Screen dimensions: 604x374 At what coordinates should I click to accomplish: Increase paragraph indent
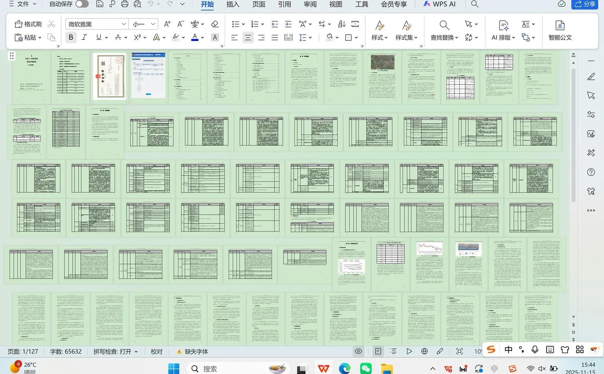click(288, 24)
